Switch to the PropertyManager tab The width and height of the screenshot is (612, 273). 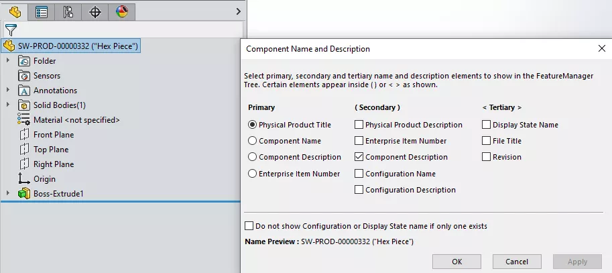coord(42,11)
